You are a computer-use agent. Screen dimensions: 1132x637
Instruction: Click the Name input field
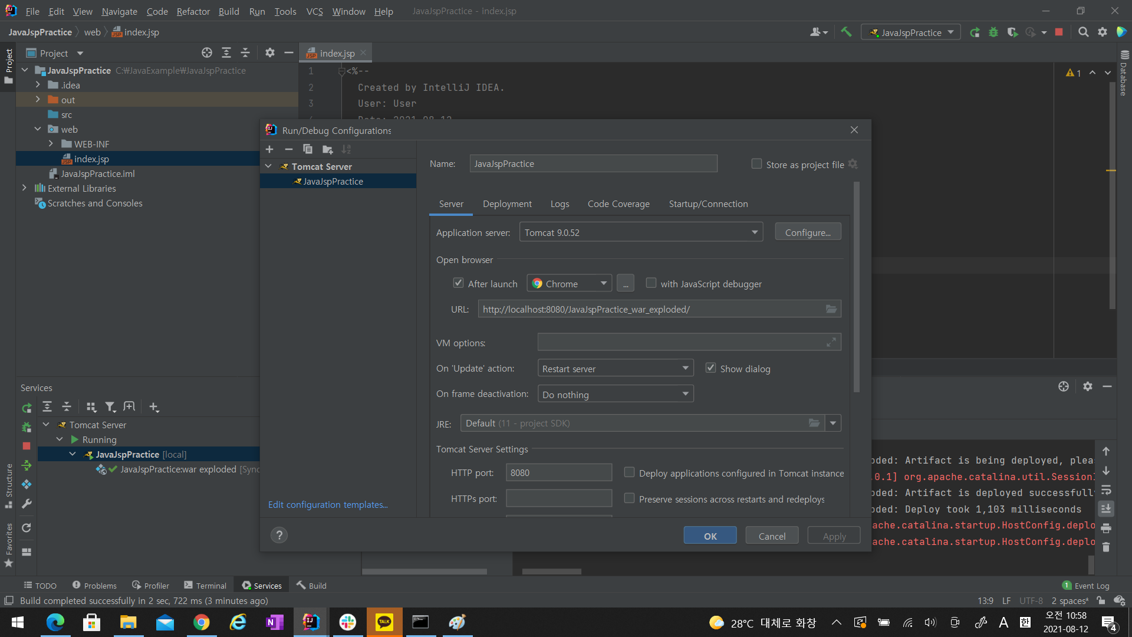pyautogui.click(x=593, y=163)
